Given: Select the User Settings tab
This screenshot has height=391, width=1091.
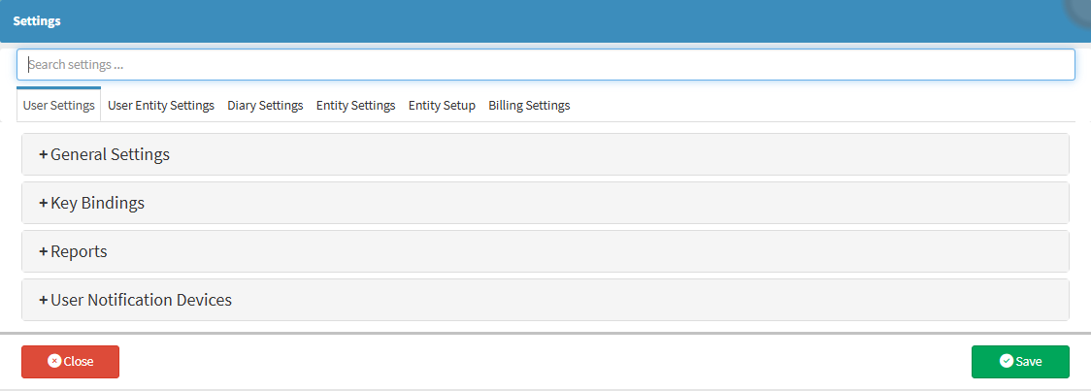Looking at the screenshot, I should (x=58, y=105).
